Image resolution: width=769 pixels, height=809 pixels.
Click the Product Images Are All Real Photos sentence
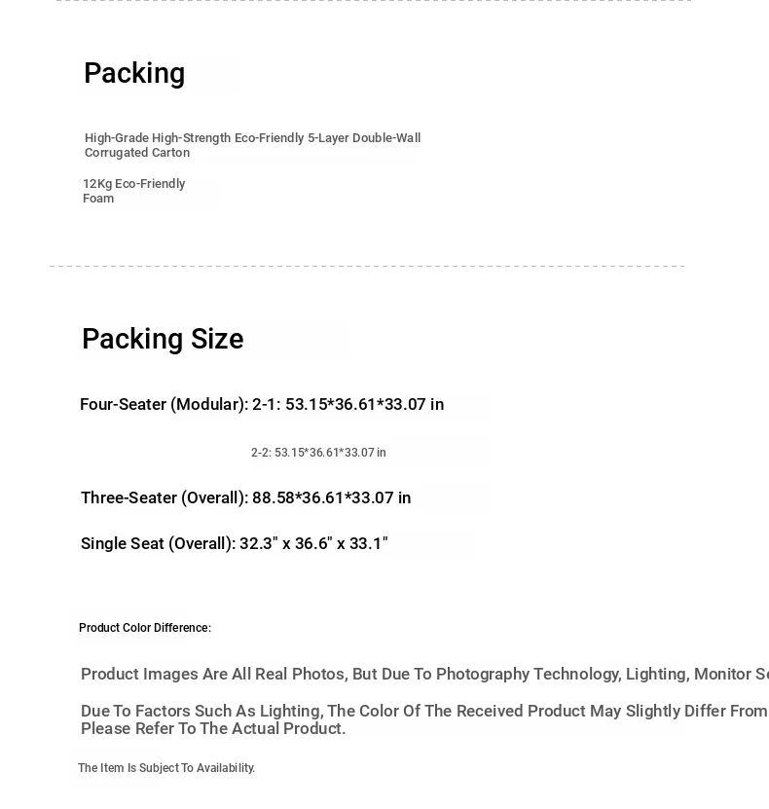(424, 674)
